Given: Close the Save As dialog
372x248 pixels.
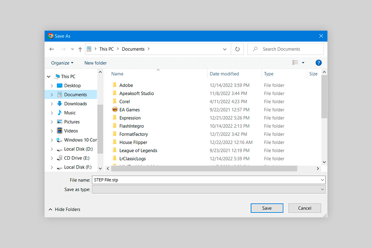Looking at the screenshot, I should [x=321, y=36].
